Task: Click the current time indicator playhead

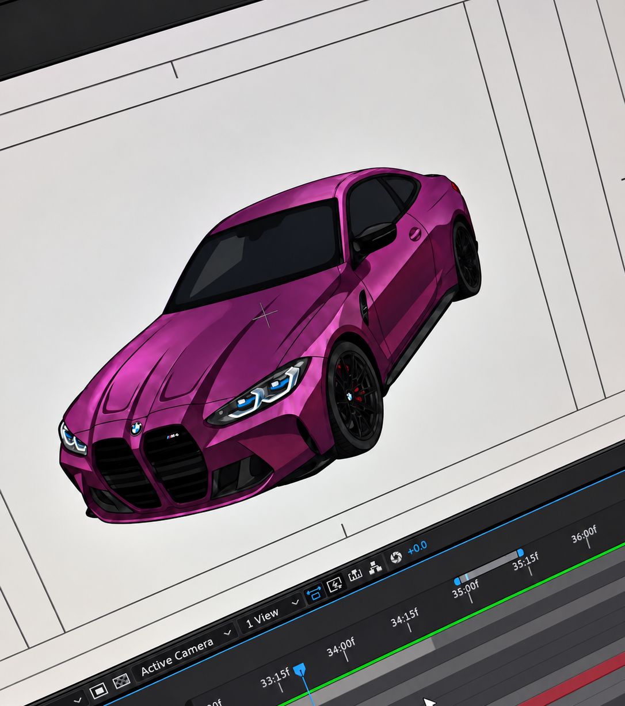Action: (299, 669)
